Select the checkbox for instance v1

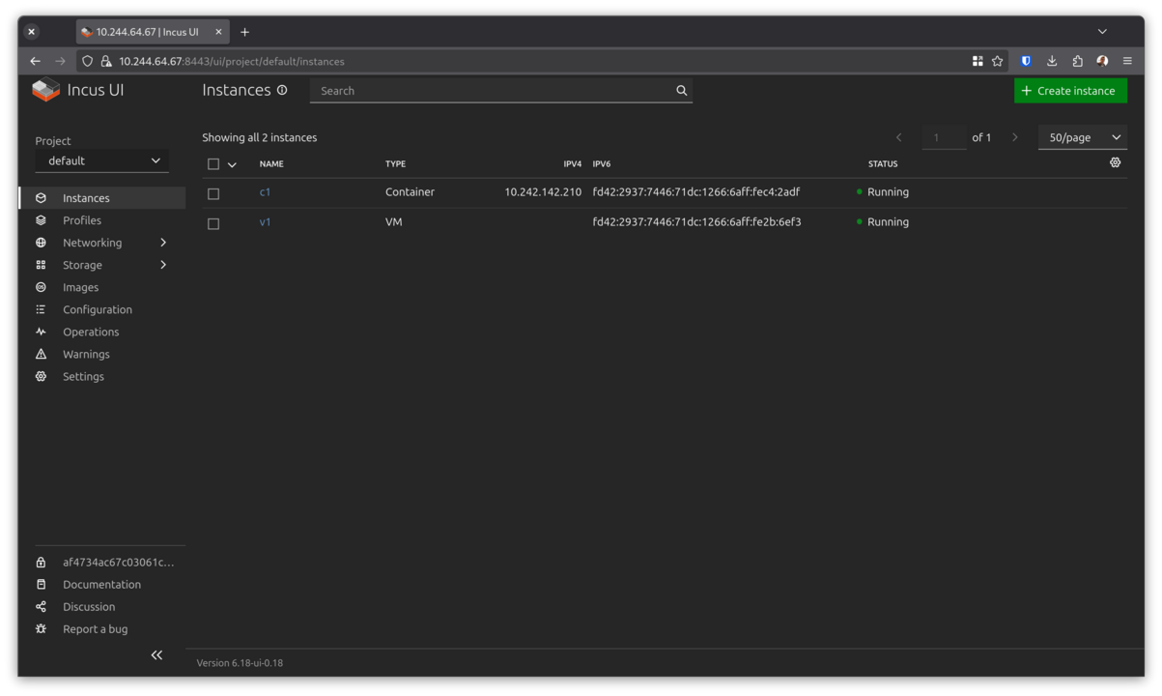tap(213, 223)
